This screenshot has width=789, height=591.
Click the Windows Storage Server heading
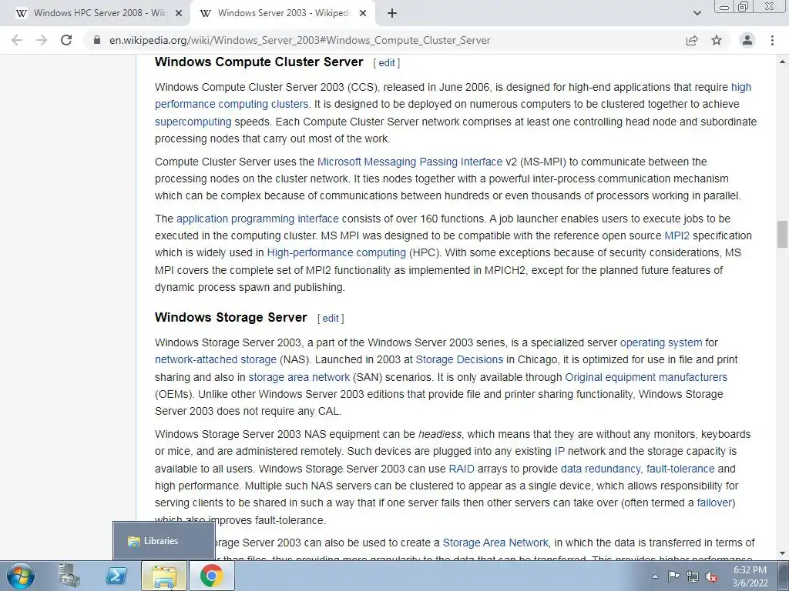[231, 318]
